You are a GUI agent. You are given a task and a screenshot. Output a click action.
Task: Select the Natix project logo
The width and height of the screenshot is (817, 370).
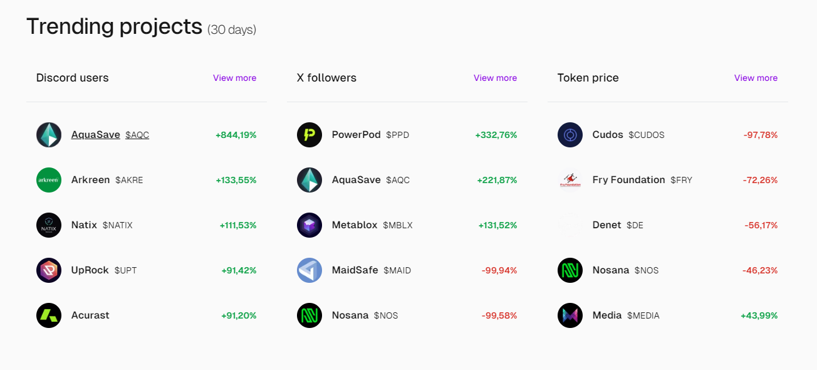click(x=49, y=225)
